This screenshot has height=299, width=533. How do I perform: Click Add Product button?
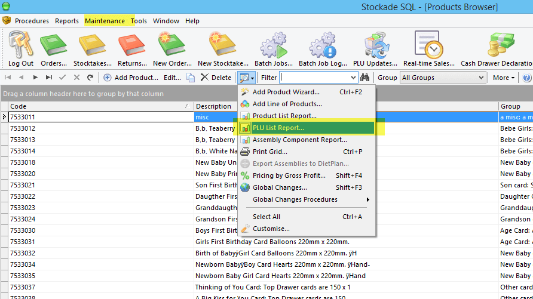click(131, 78)
